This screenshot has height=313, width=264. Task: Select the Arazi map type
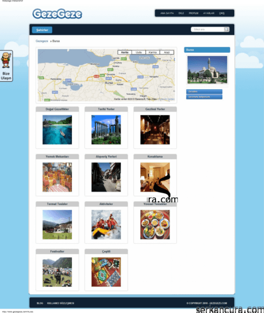(167, 52)
